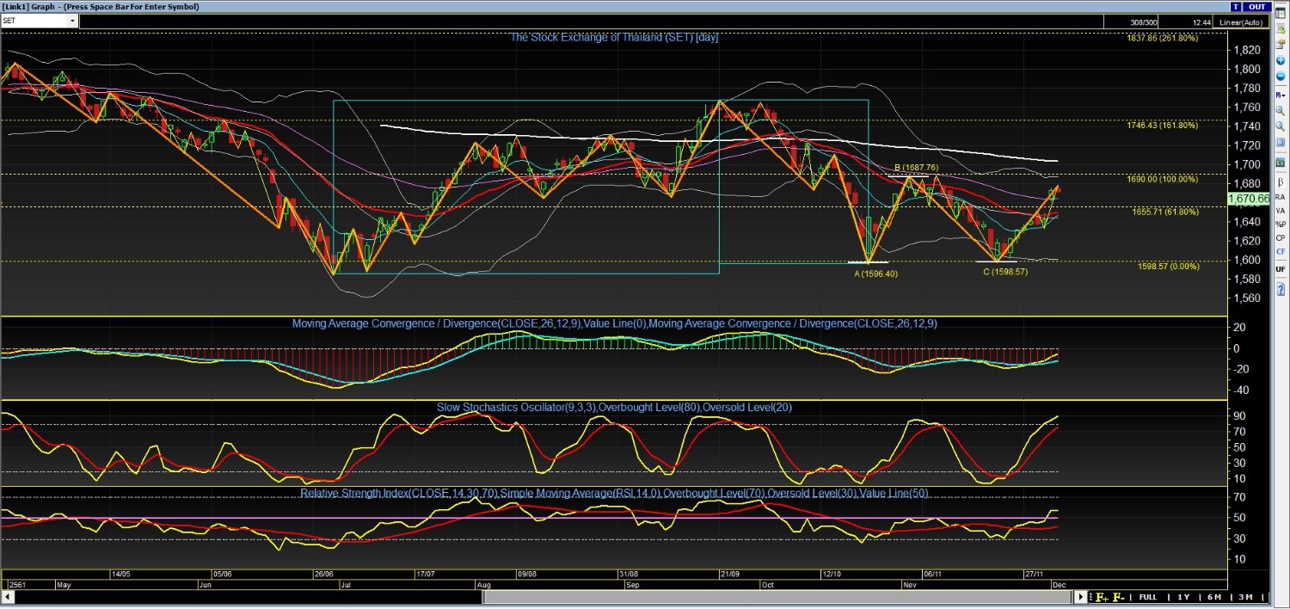The image size is (1290, 609).
Task: Click the F- icon at bottom right
Action: pos(1119,597)
